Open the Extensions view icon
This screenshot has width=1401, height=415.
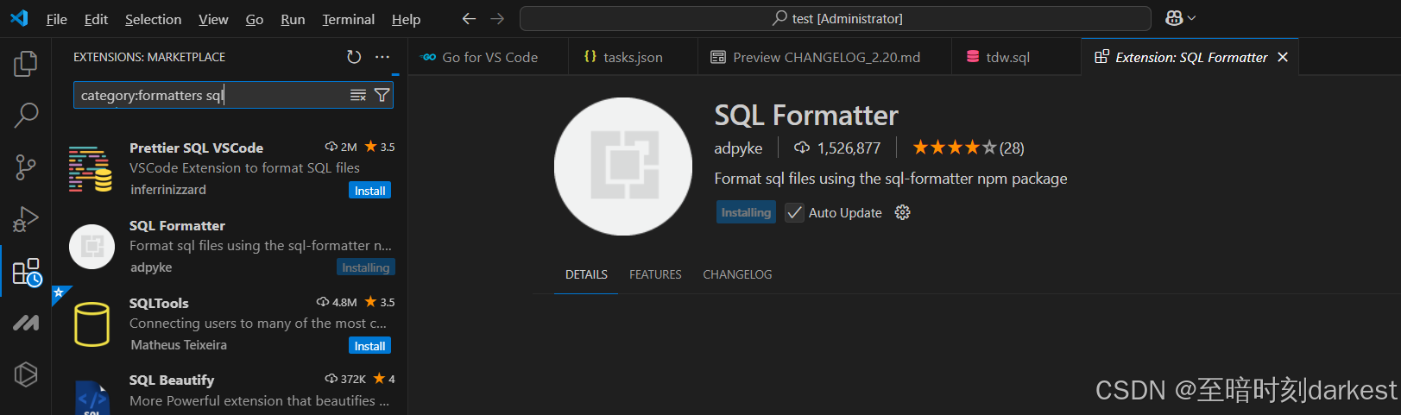point(26,273)
